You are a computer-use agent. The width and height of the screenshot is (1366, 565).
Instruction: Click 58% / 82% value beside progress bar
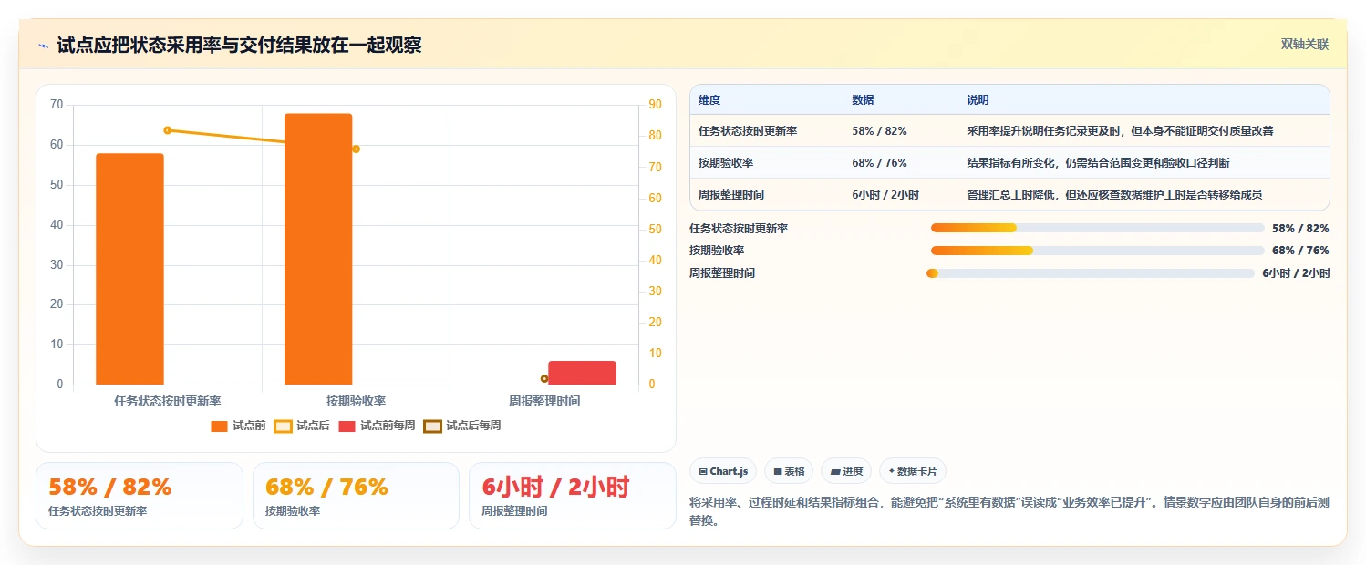click(1300, 229)
